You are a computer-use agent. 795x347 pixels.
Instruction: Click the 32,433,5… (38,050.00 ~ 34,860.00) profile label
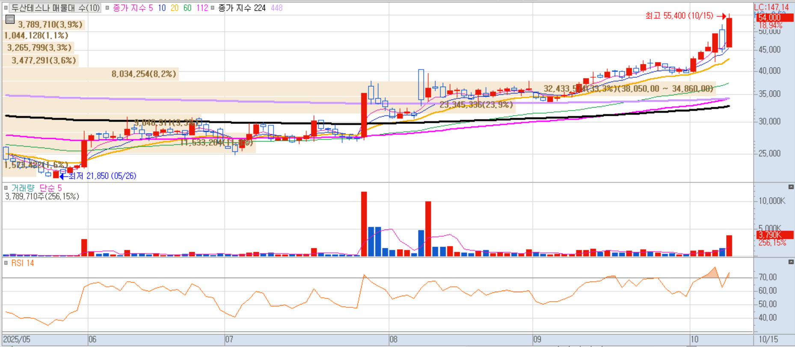coord(629,88)
